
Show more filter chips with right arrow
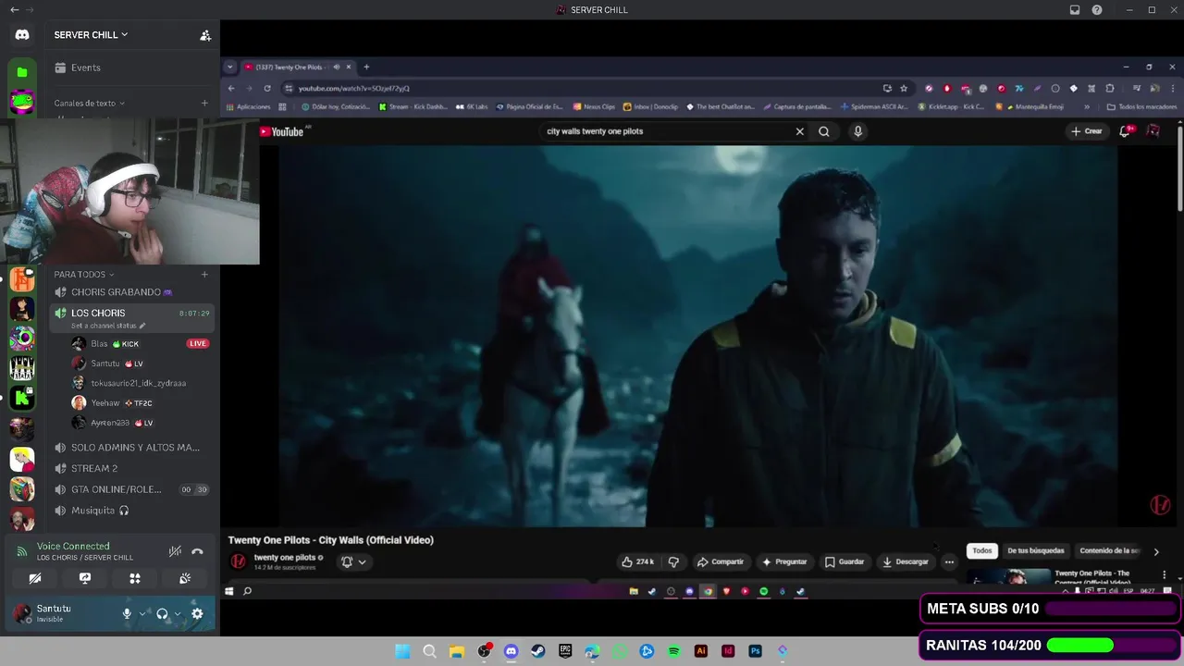[1156, 551]
